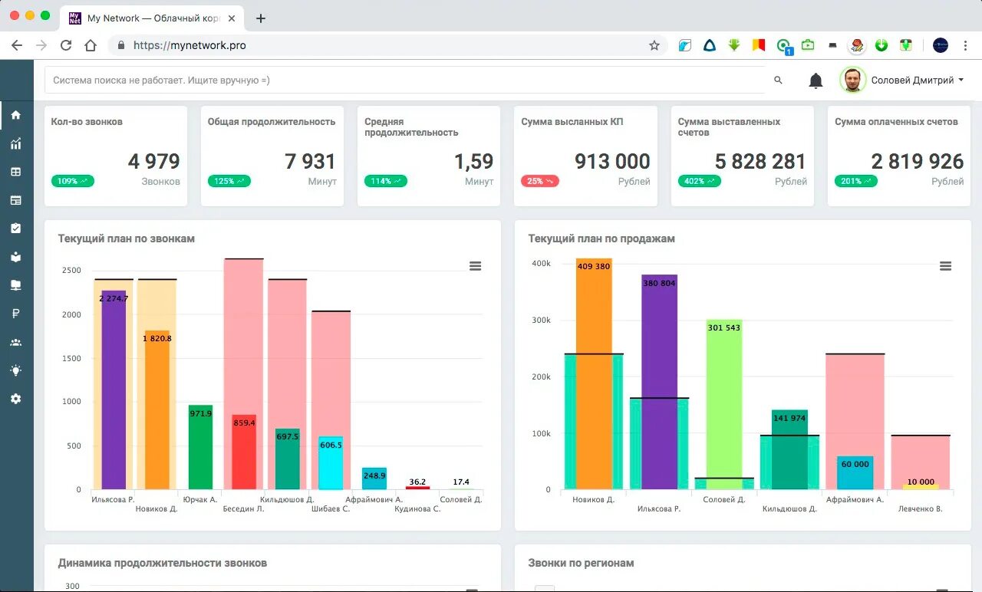Click the 'Текущий план по продажам' title

[x=601, y=238]
